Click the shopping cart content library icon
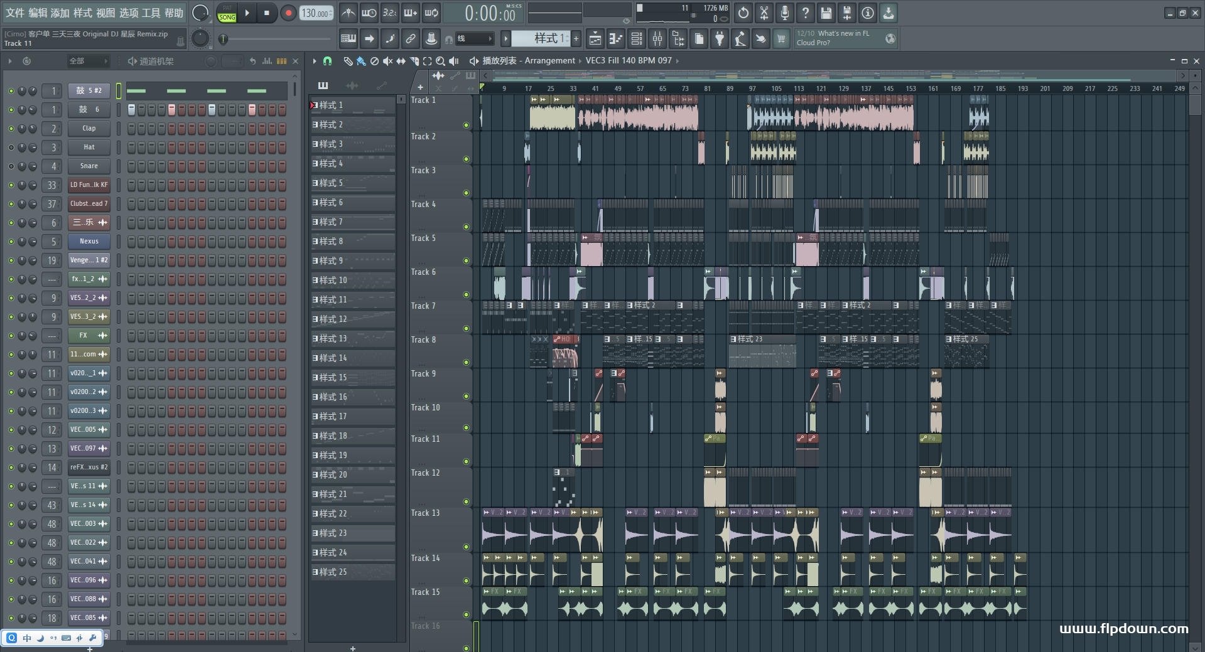 click(781, 39)
